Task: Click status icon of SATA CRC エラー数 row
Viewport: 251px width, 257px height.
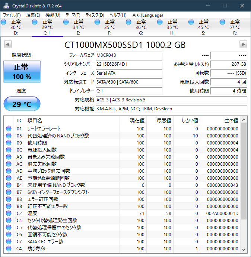Action: tap(9, 241)
